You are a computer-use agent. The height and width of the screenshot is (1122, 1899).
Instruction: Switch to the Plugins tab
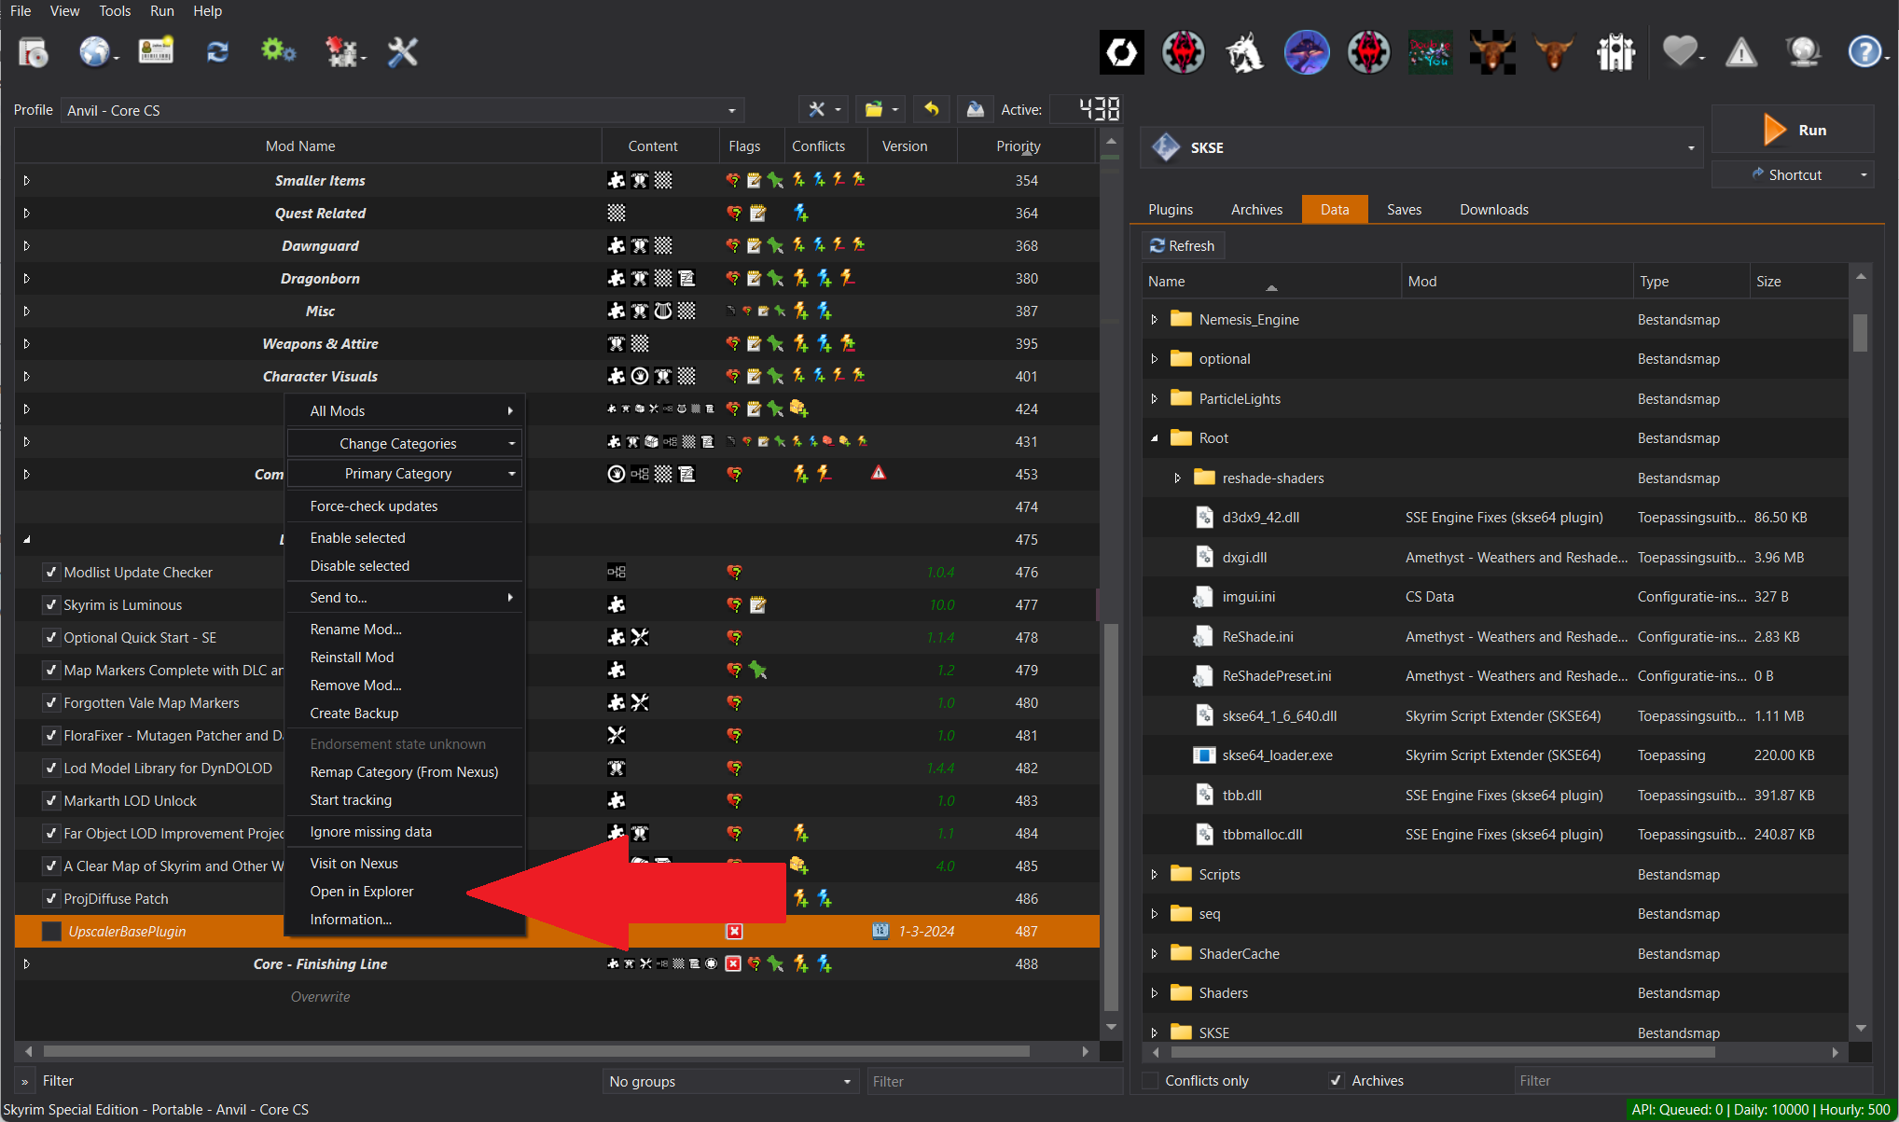coord(1171,209)
